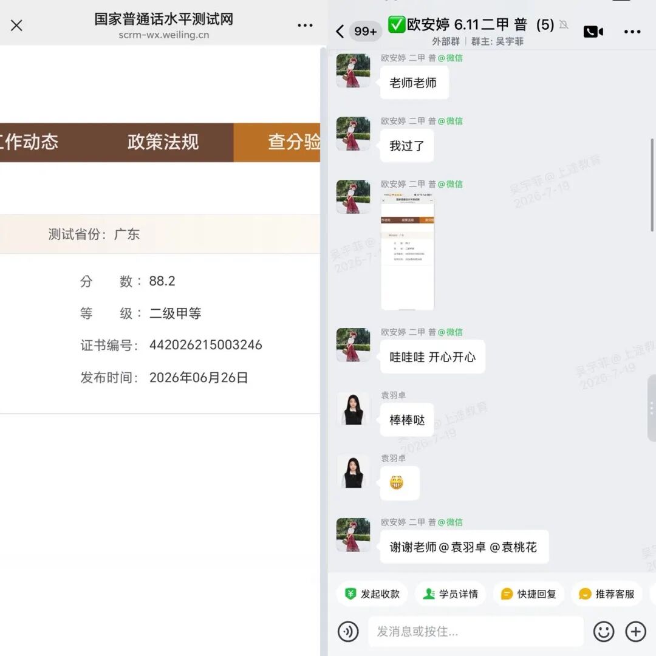656x656 pixels.
Task: Tap the 哇哇哇 开心开心 message bubble
Action: [x=432, y=357]
